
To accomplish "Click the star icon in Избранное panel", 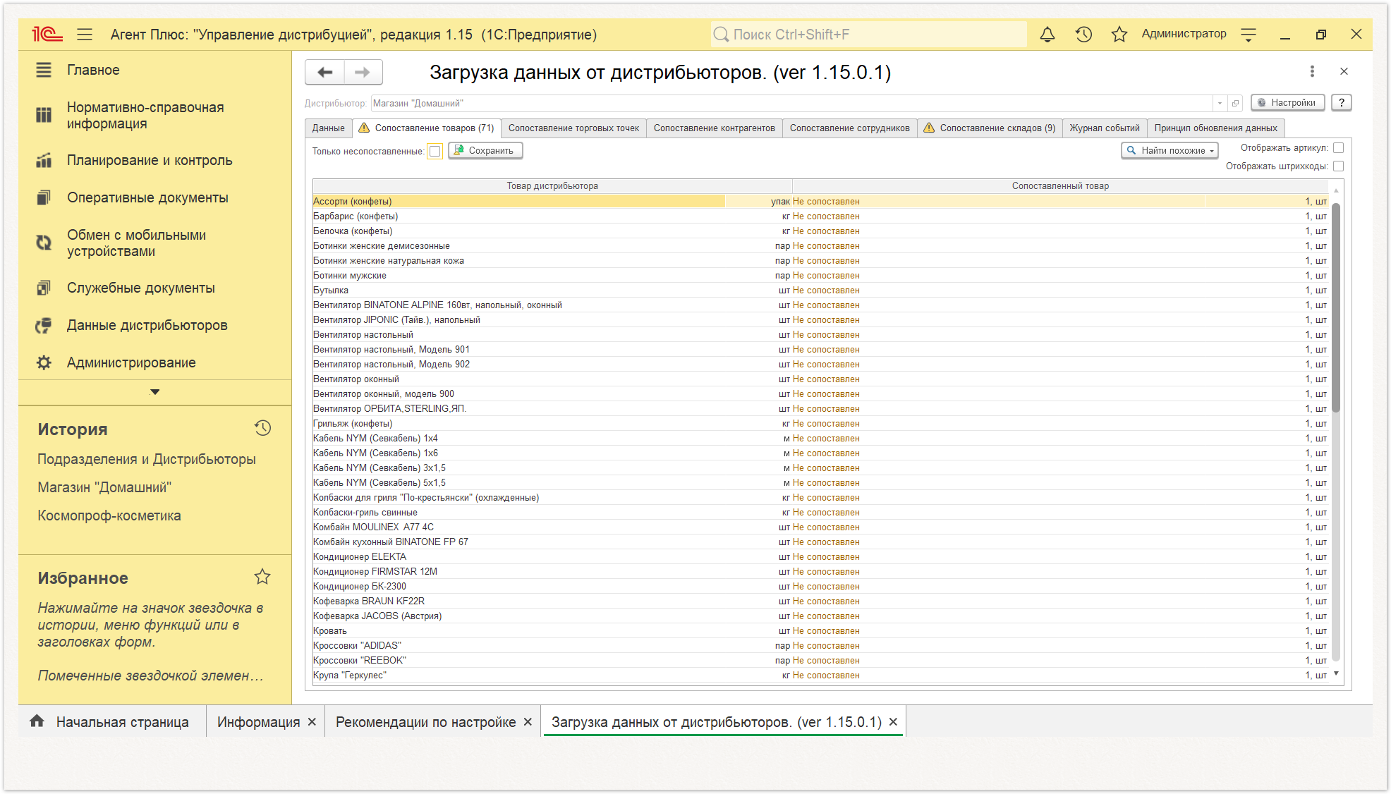I will click(262, 577).
